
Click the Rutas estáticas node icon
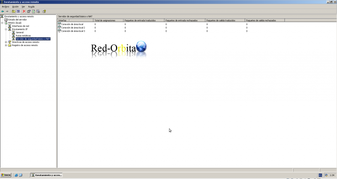(x=13, y=36)
